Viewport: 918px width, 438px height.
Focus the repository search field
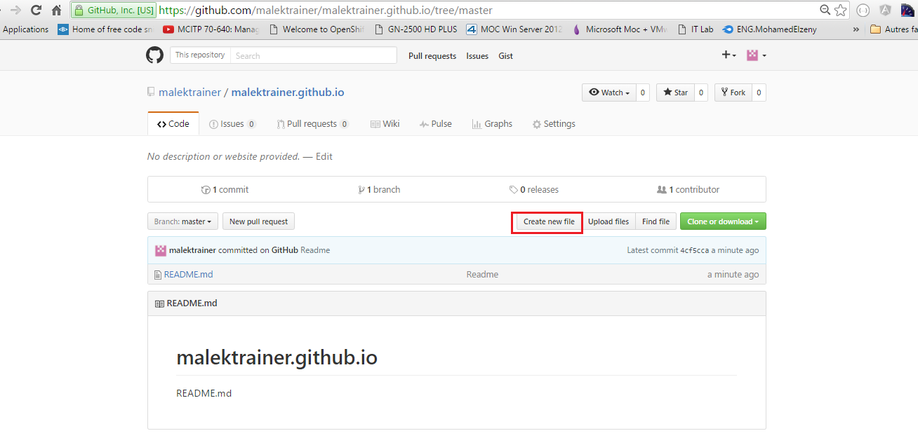point(314,55)
